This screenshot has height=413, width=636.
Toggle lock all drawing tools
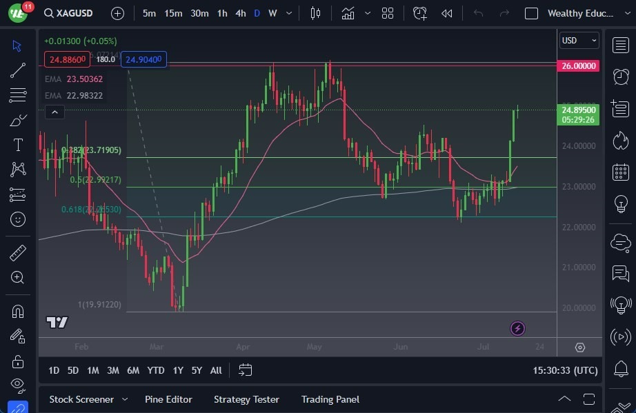point(18,361)
